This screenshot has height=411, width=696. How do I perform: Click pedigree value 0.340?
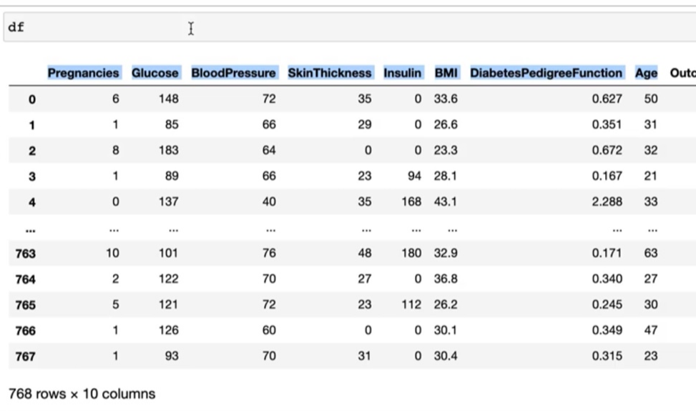pyautogui.click(x=607, y=279)
